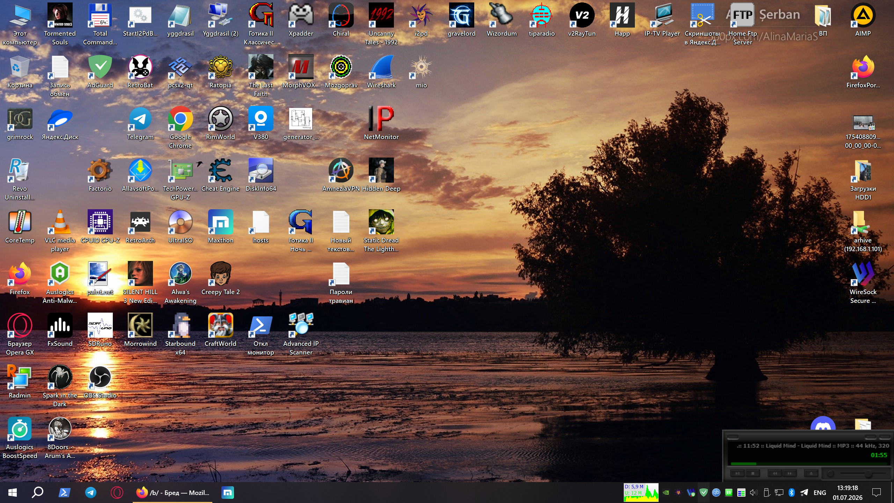This screenshot has height=503, width=894.
Task: Open taskbar search magnifier
Action: coord(37,493)
